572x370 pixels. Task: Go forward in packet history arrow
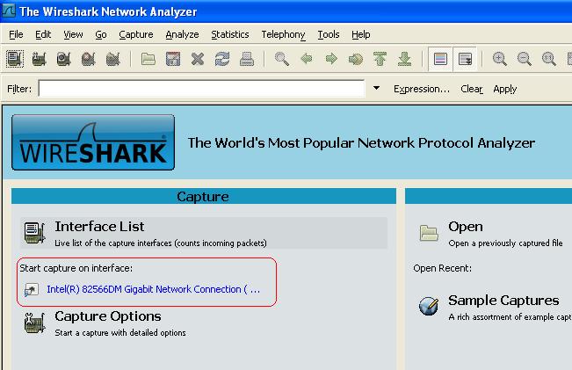(331, 58)
